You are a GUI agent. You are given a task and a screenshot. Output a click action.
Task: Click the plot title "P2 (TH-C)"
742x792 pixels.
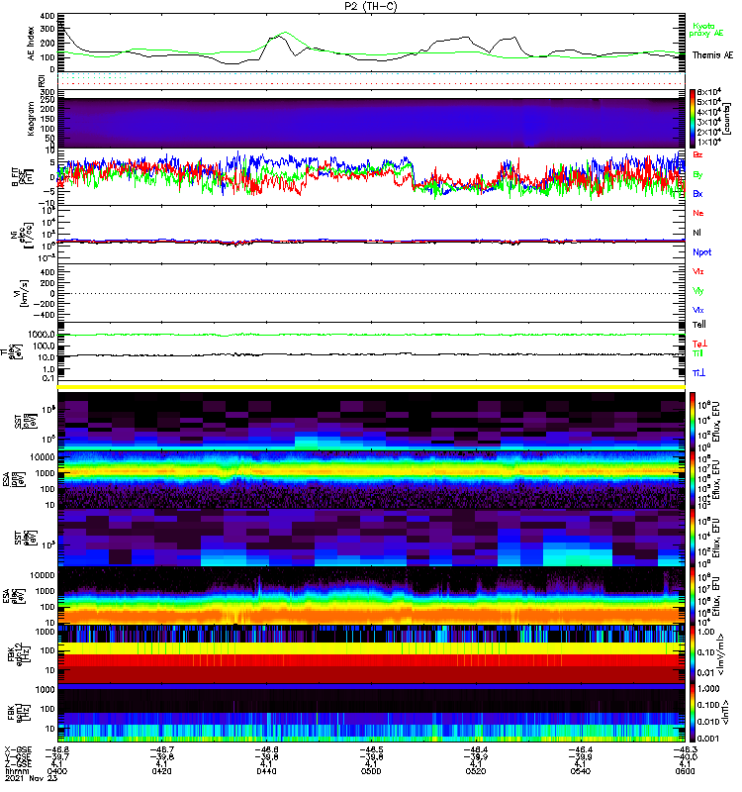(371, 6)
